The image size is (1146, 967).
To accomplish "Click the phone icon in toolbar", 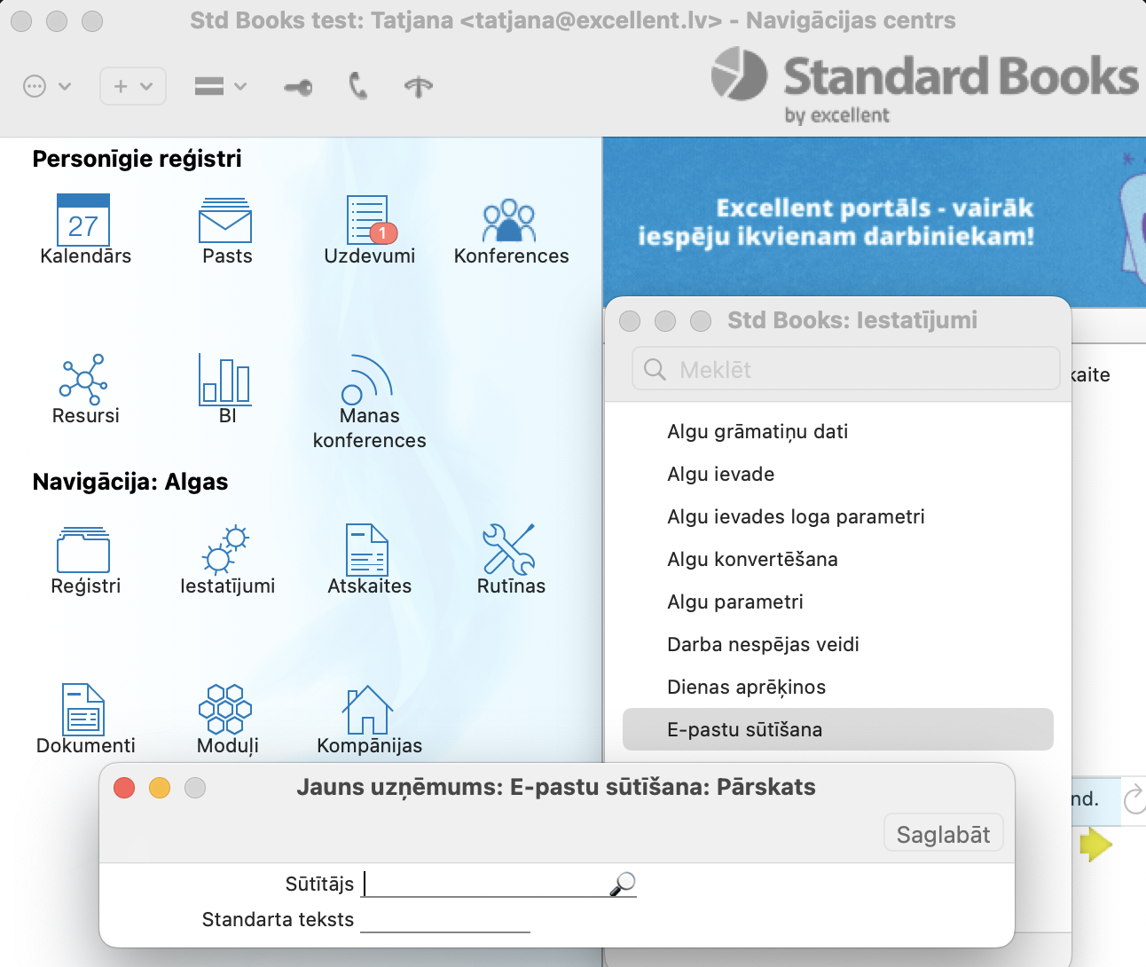I will (357, 86).
